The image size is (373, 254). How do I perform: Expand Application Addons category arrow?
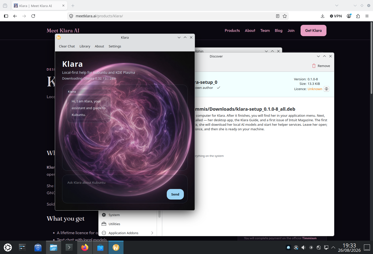coord(152,233)
